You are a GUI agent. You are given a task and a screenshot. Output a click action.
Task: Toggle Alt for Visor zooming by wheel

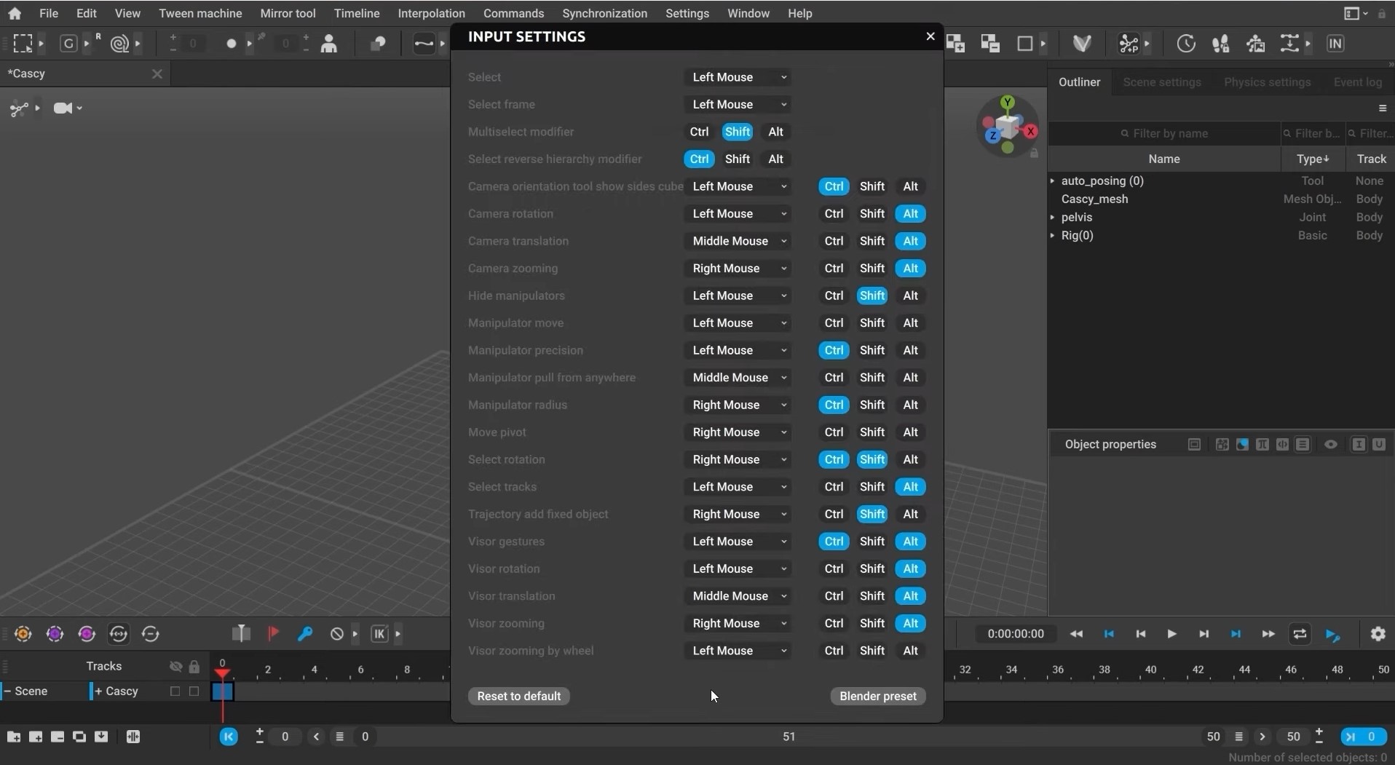[x=910, y=651]
